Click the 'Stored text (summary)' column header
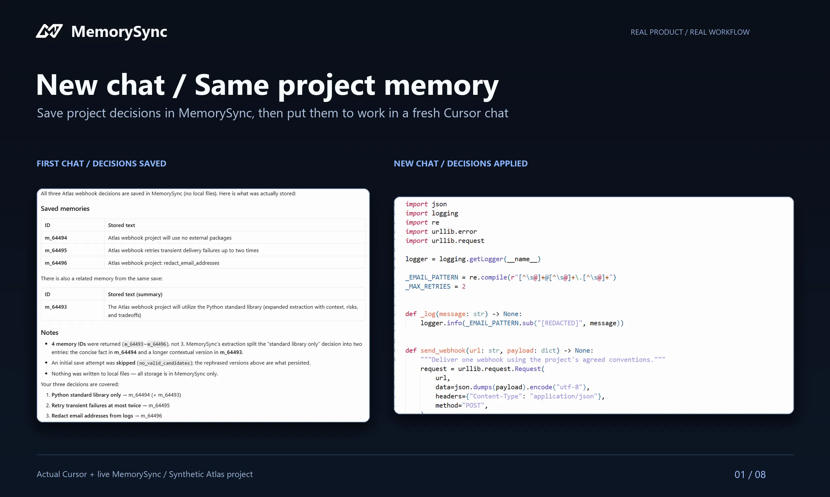The height and width of the screenshot is (497, 830). [135, 294]
